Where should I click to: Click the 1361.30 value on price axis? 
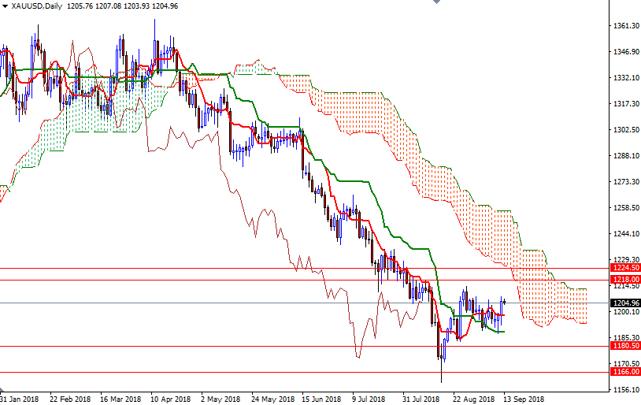click(625, 26)
